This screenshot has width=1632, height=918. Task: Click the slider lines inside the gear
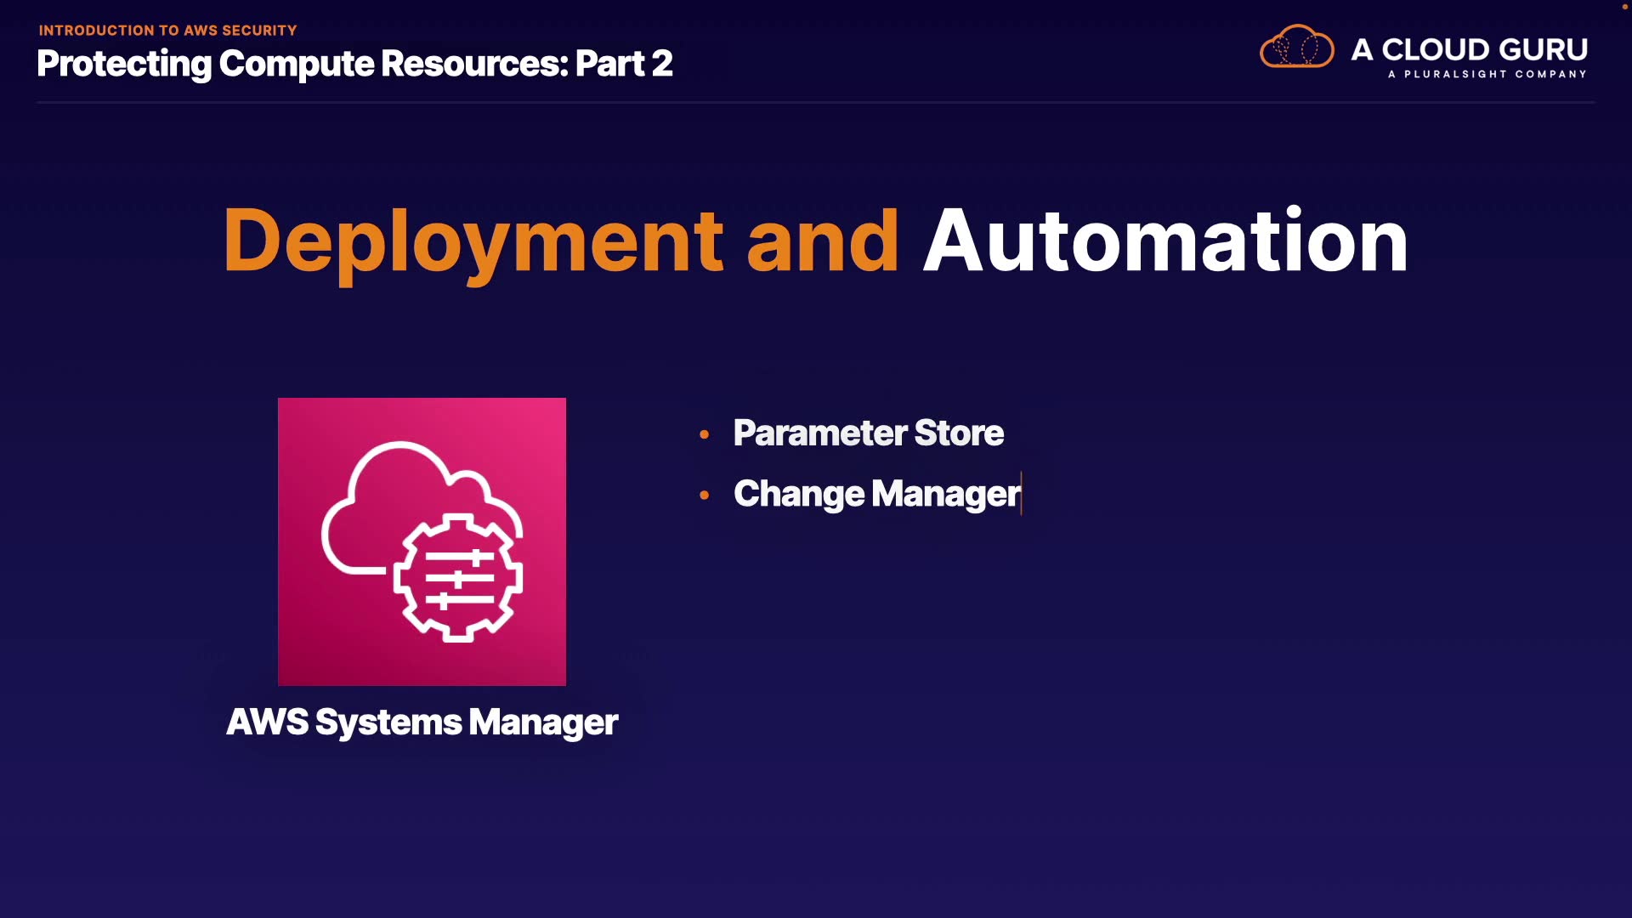(459, 579)
